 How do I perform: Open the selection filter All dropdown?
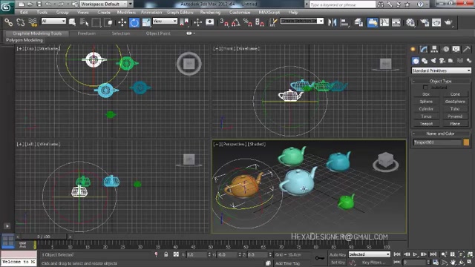[53, 21]
